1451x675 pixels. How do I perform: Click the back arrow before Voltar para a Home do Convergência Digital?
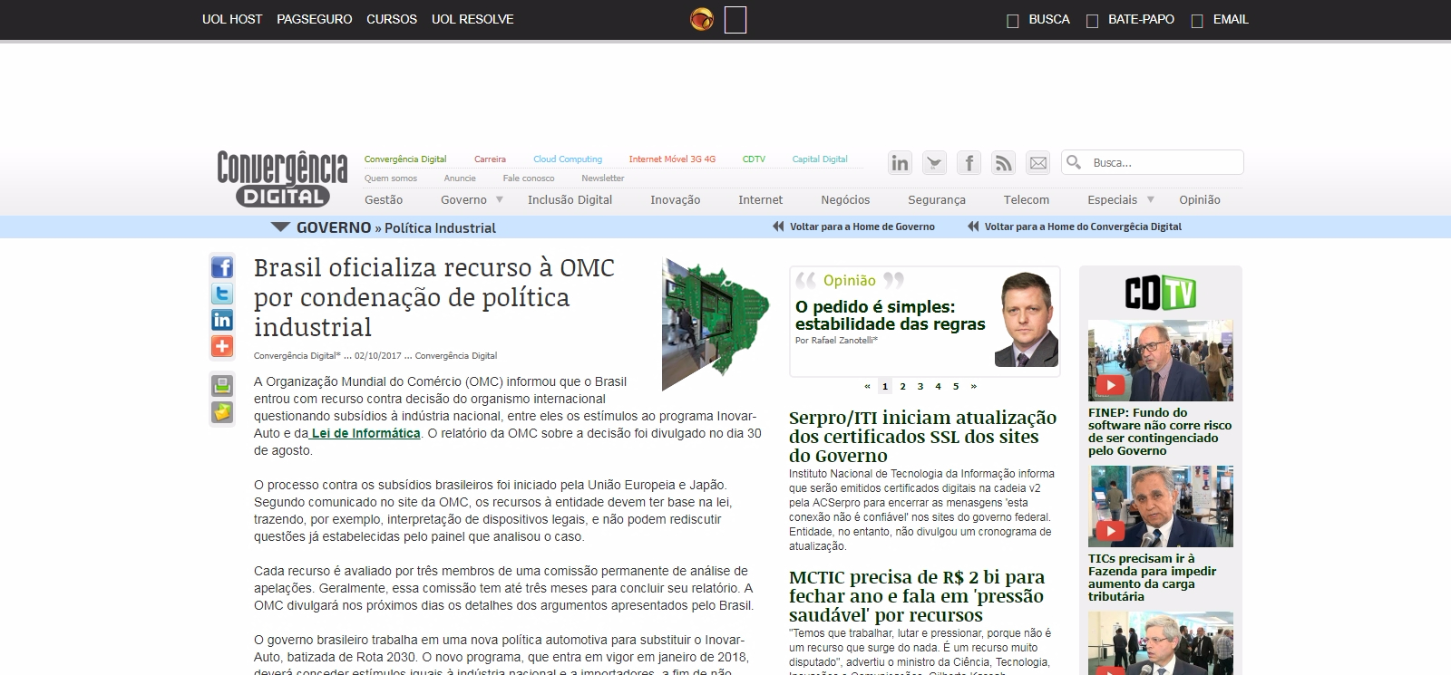click(973, 227)
